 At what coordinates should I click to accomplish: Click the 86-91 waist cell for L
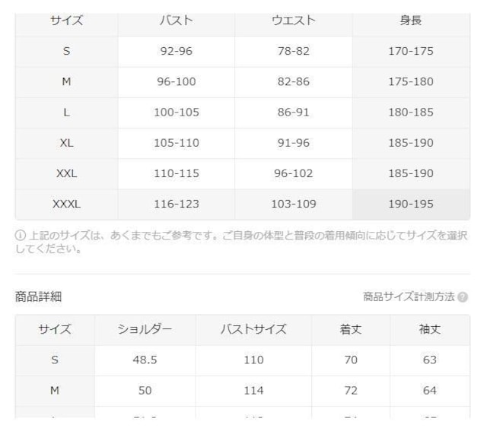click(x=294, y=113)
